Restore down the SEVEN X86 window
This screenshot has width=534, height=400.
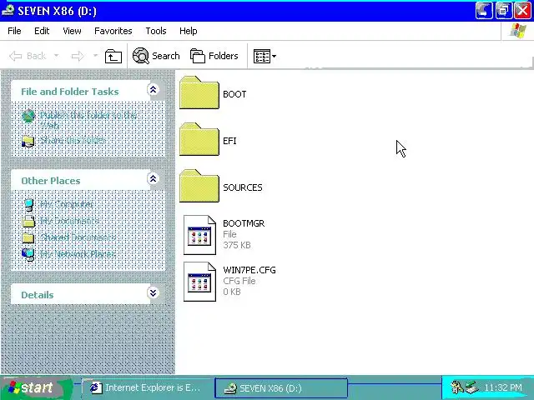click(x=503, y=10)
